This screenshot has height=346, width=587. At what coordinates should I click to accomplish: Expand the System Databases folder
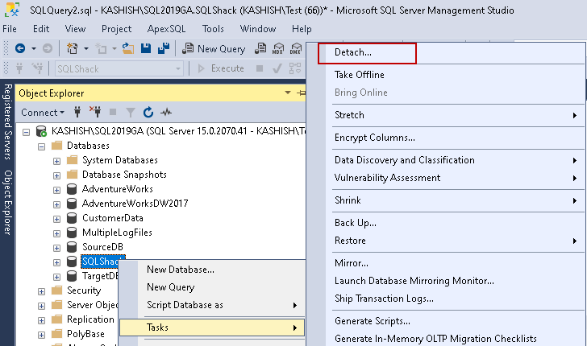[56, 160]
